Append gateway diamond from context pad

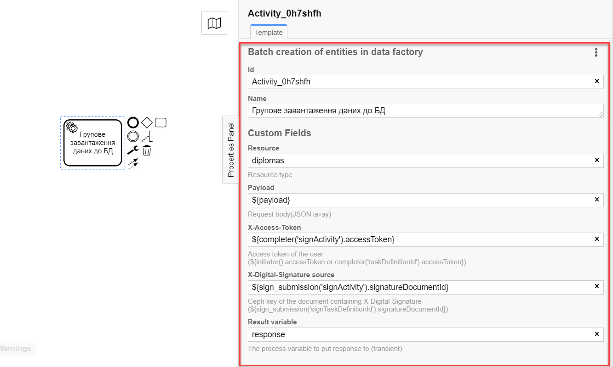pyautogui.click(x=147, y=122)
